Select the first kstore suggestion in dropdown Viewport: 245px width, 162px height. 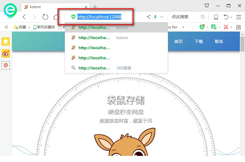click(x=116, y=28)
